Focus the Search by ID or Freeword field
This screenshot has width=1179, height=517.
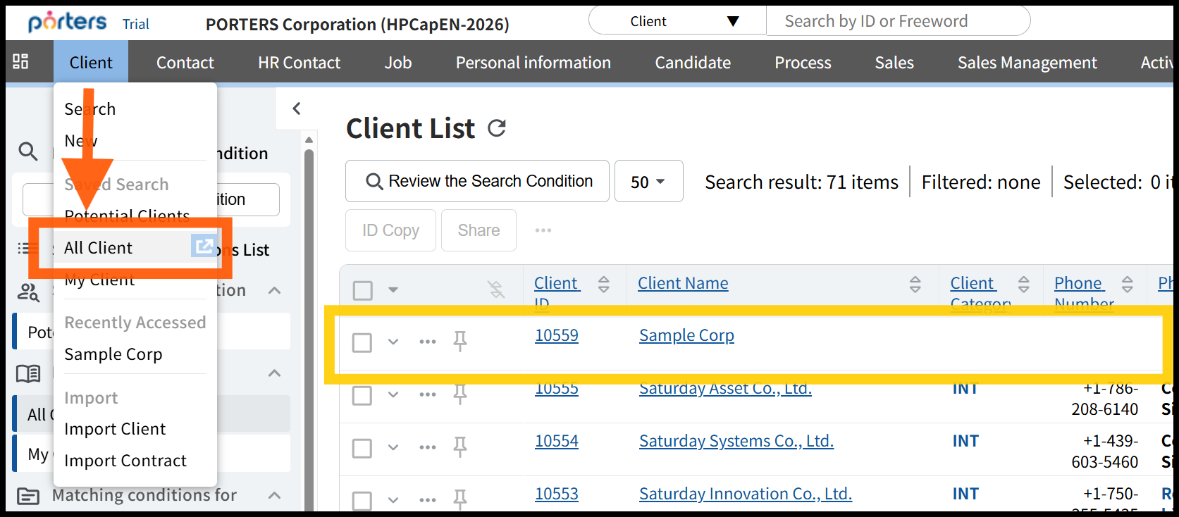pyautogui.click(x=897, y=21)
